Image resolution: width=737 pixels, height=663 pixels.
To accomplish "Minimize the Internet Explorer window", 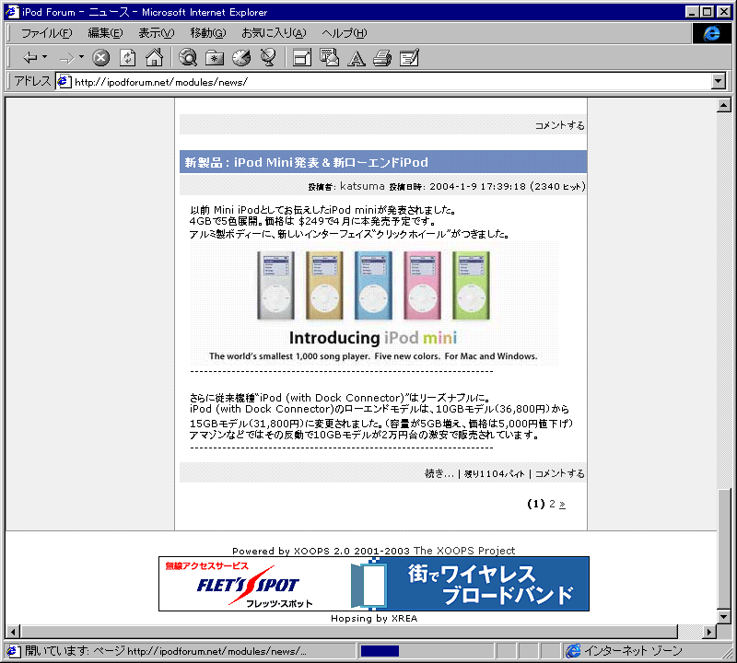I will 692,12.
